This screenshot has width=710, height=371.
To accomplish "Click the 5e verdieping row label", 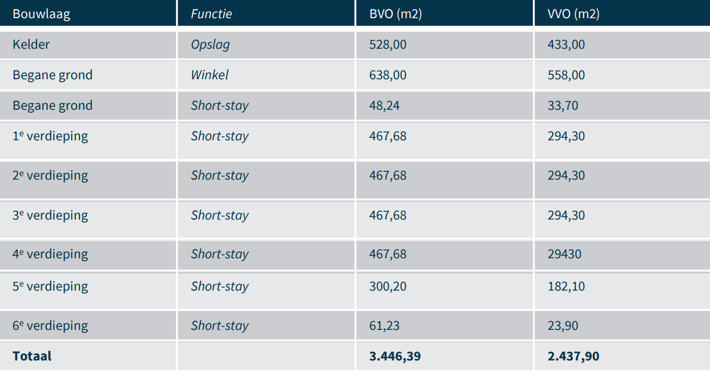I will [x=51, y=286].
